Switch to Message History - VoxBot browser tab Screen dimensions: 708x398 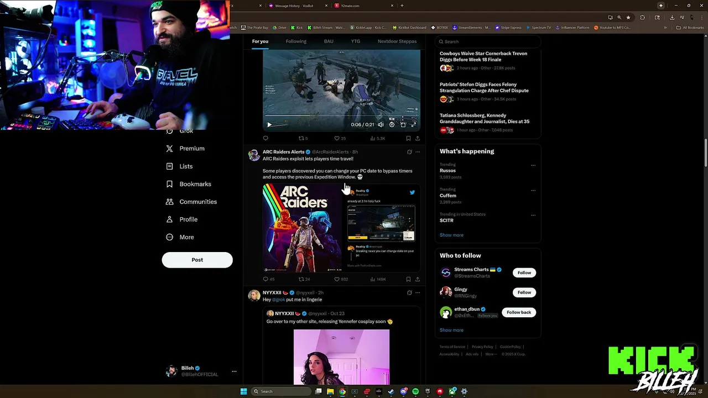pyautogui.click(x=298, y=6)
